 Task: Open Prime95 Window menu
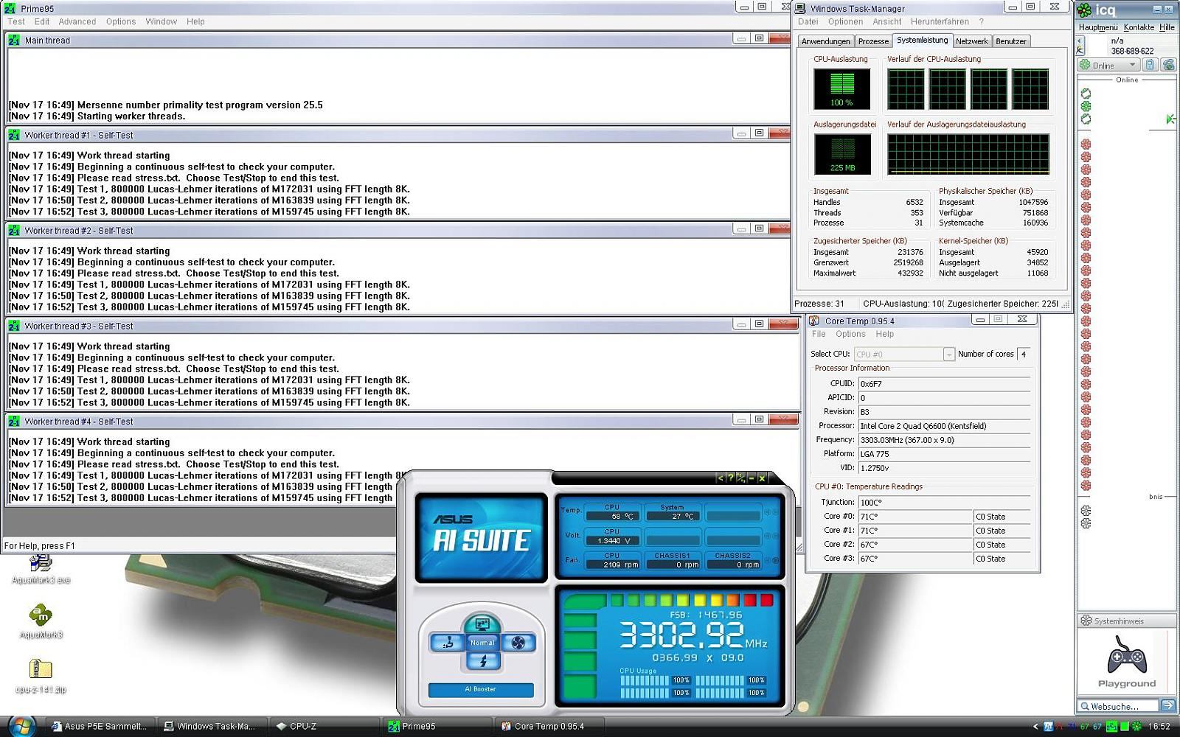pyautogui.click(x=162, y=21)
